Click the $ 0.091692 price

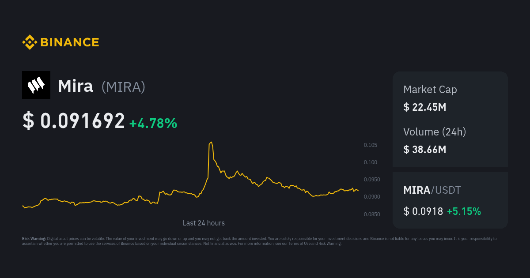tap(74, 121)
